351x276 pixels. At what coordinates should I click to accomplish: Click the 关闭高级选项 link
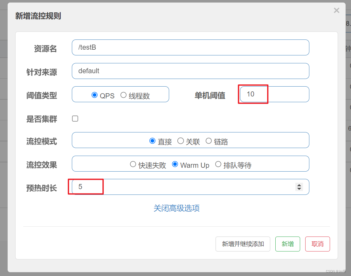[x=176, y=208]
